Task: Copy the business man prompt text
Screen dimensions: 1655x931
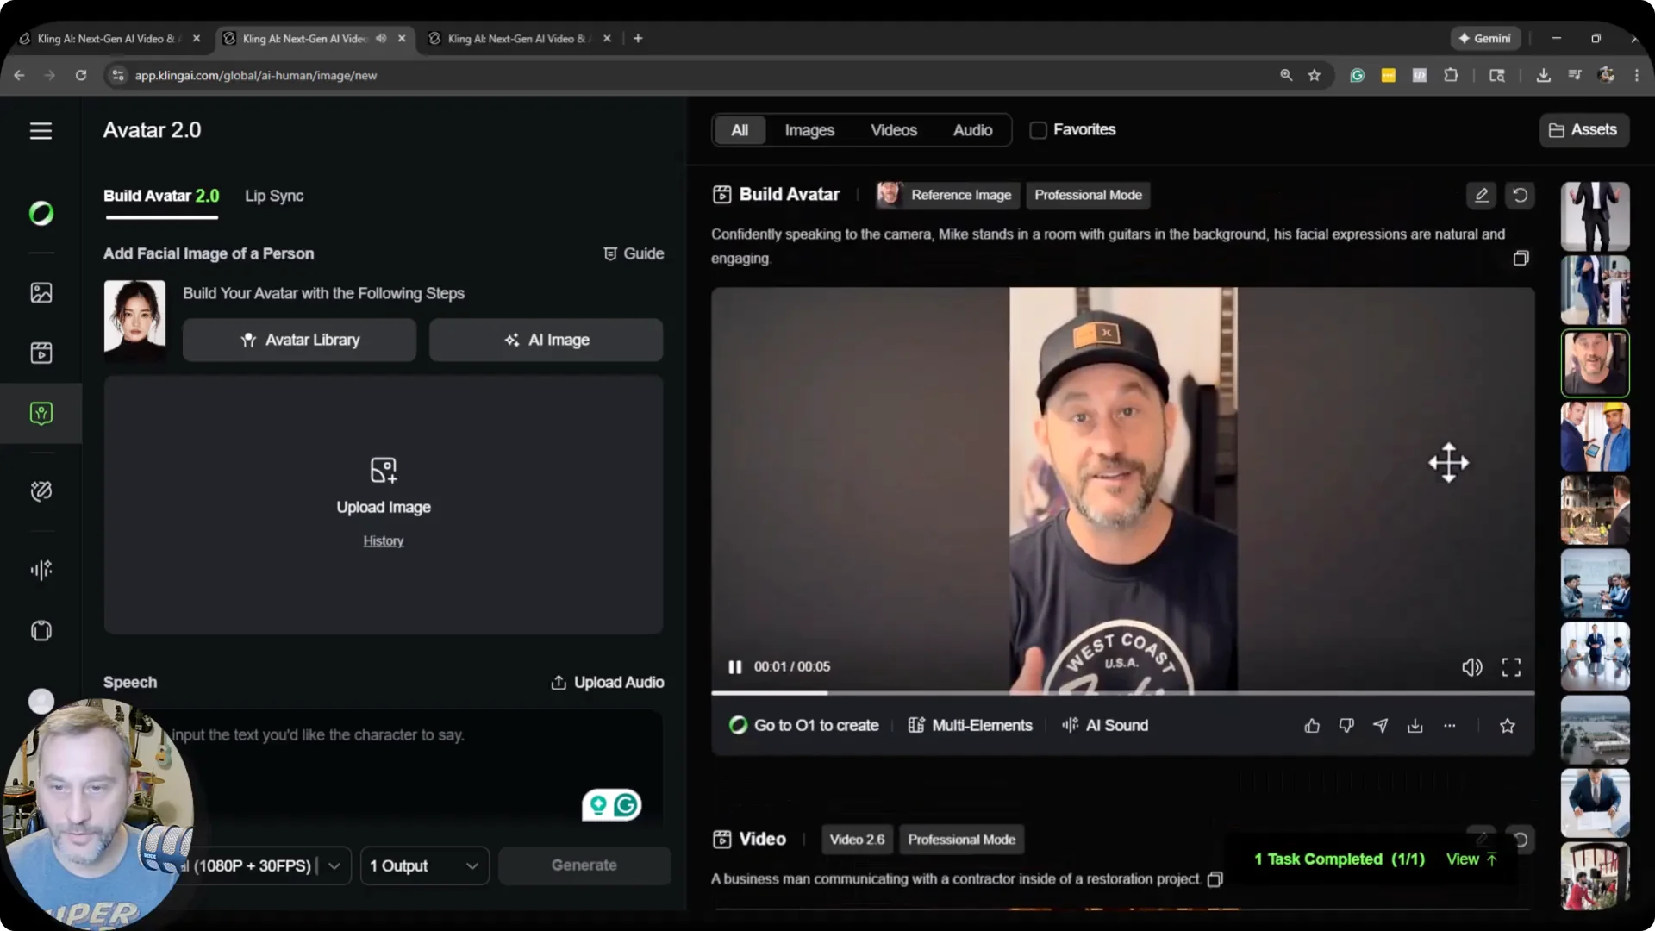Action: pos(1215,879)
